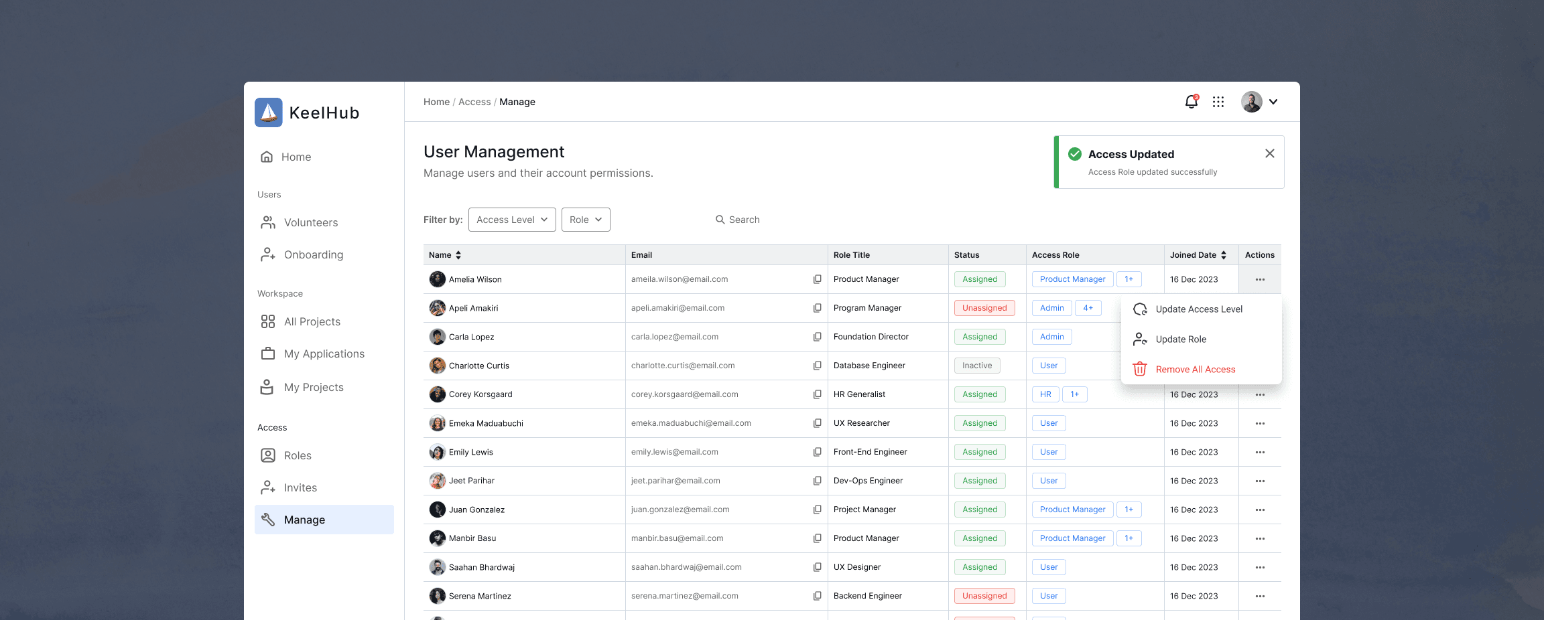Open the apps grid icon
This screenshot has height=620, width=1544.
coord(1218,102)
